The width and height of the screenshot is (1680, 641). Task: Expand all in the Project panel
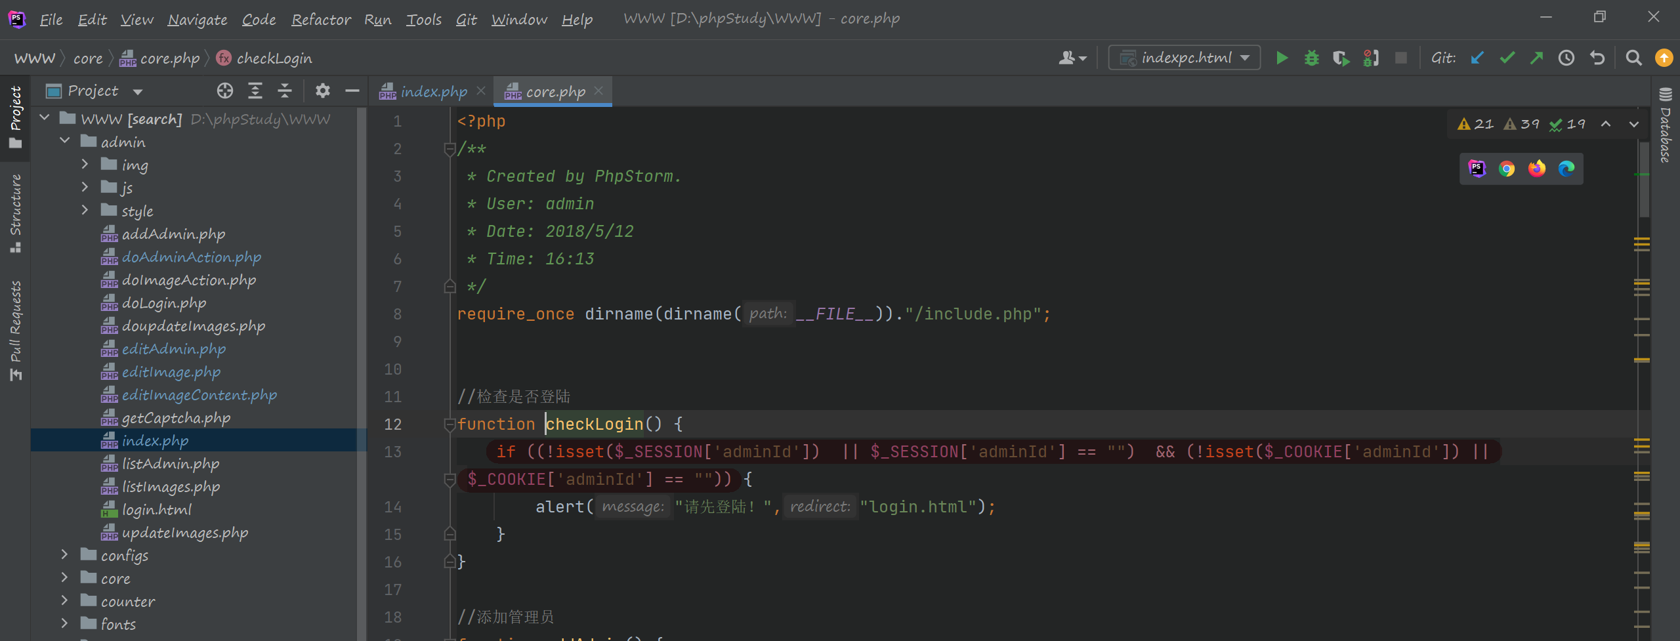coord(255,91)
